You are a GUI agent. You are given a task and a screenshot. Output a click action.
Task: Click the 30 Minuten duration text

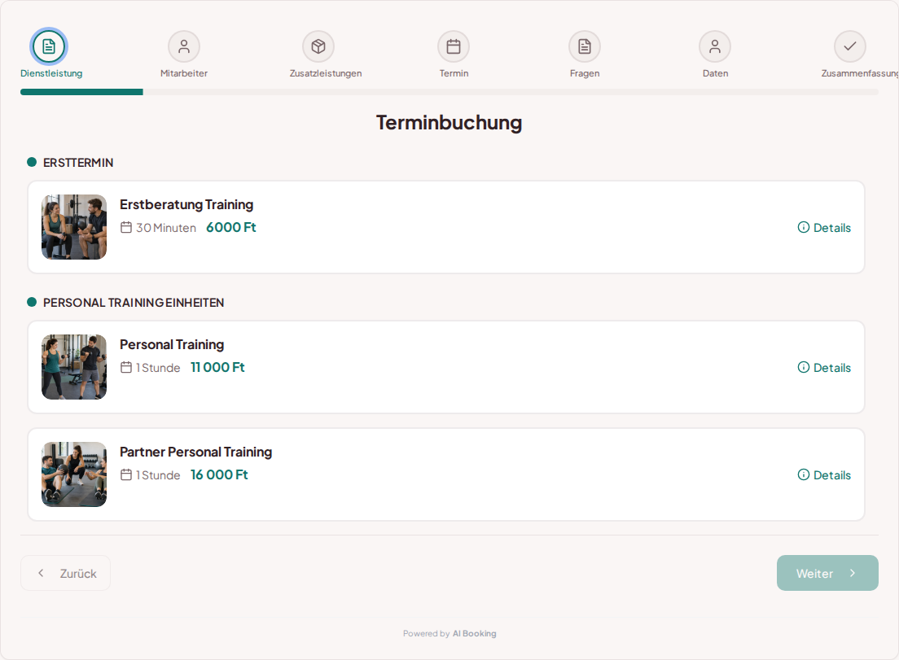pyautogui.click(x=165, y=228)
